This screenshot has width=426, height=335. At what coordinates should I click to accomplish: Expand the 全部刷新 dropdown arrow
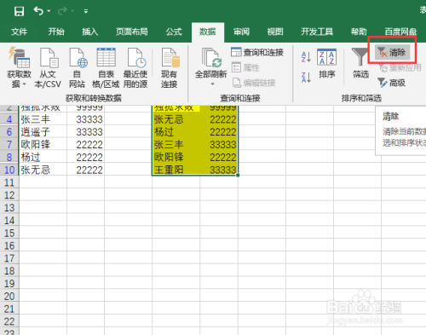(x=212, y=84)
